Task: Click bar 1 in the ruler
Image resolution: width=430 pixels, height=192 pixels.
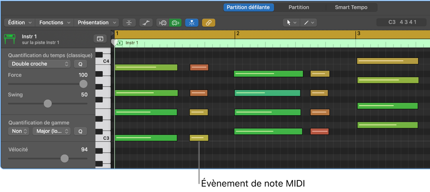Action: pyautogui.click(x=117, y=34)
